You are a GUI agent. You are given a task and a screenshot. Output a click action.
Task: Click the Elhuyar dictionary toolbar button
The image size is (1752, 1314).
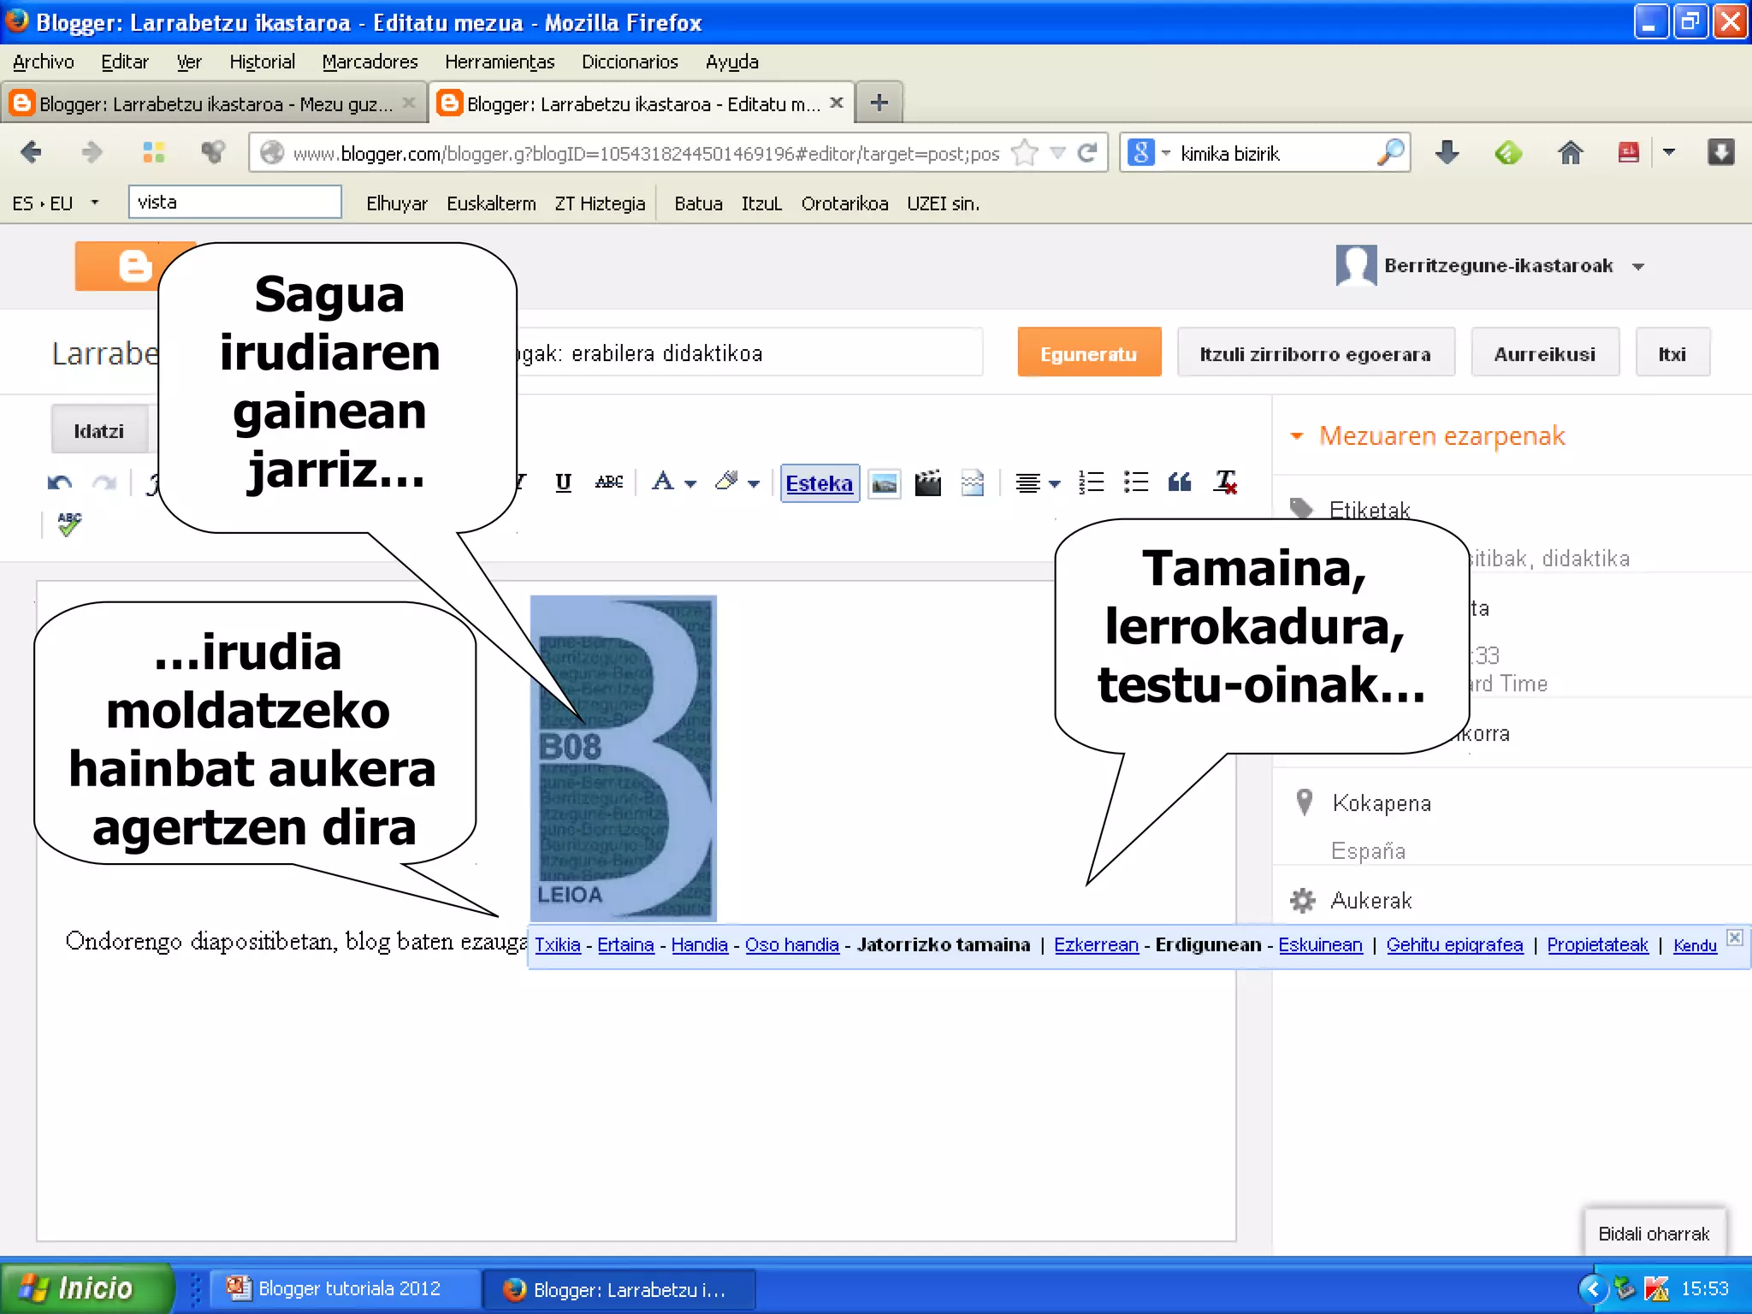[396, 204]
